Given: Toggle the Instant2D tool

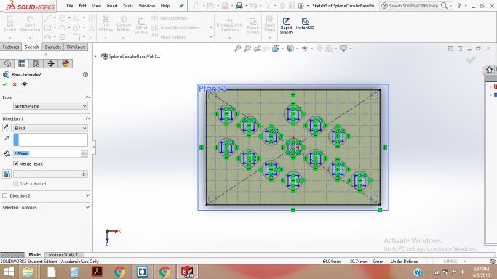Looking at the screenshot, I should pos(305,24).
